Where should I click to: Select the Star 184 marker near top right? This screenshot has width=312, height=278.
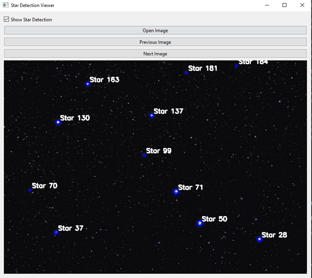coord(236,65)
